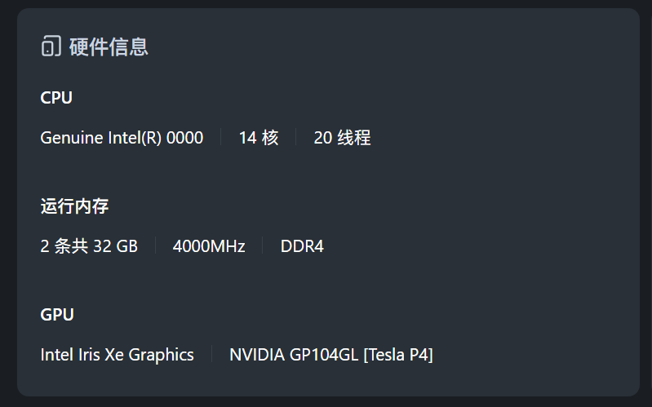Click the Genuine Intel(R) 0000 processor name
Image resolution: width=652 pixels, height=407 pixels.
click(122, 138)
